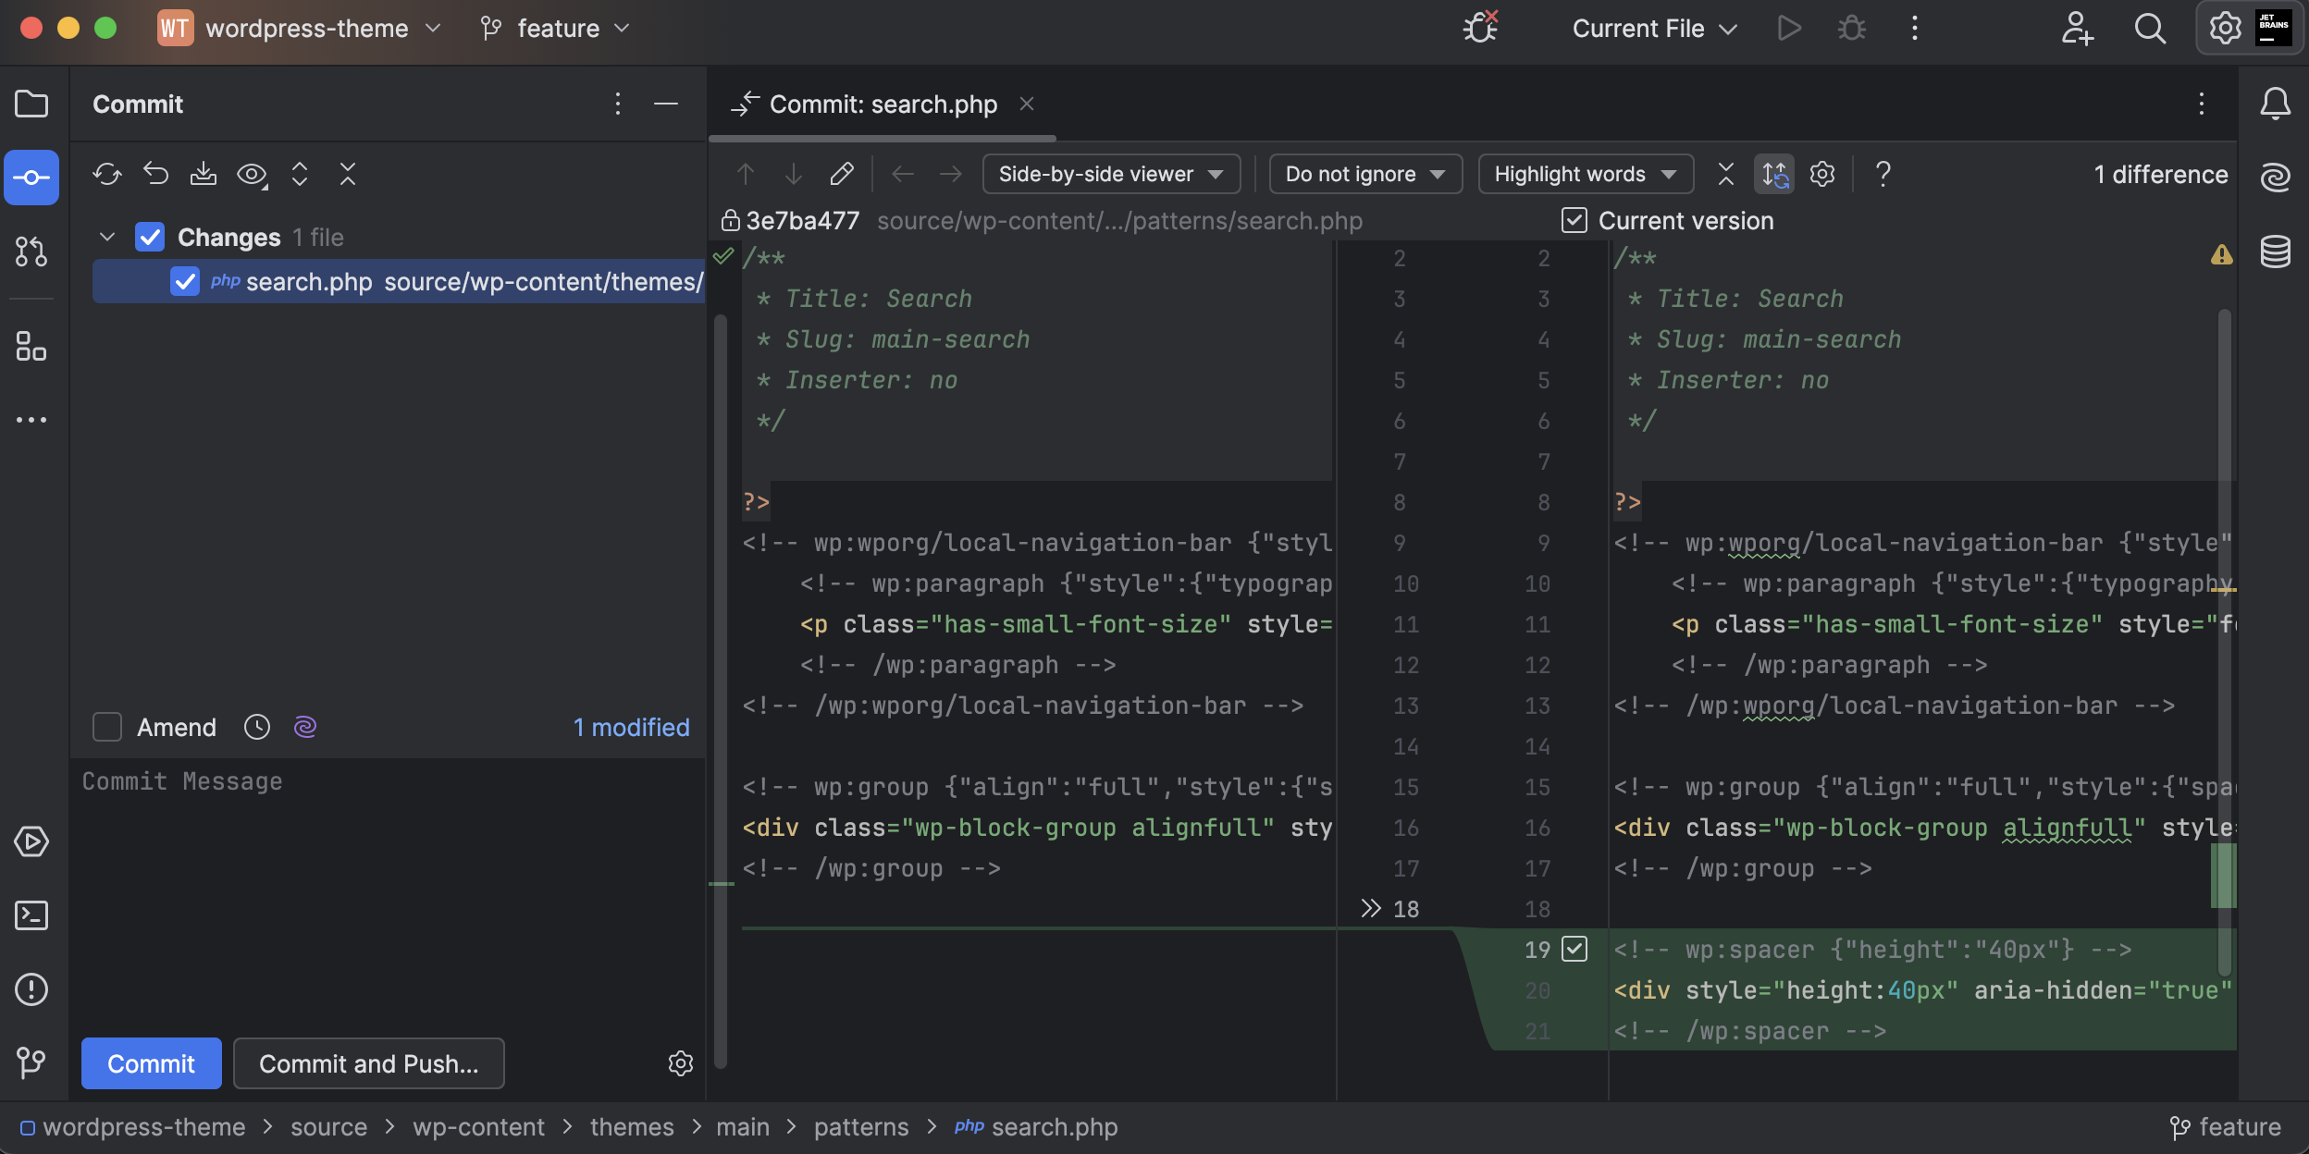
Task: Uncheck search.php in the changes list
Action: (x=185, y=281)
